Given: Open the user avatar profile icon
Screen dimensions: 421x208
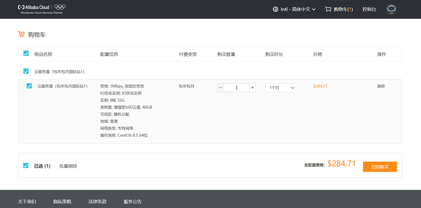Looking at the screenshot, I should (391, 9).
